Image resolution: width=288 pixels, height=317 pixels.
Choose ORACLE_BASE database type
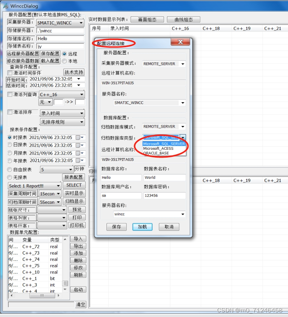(164, 153)
